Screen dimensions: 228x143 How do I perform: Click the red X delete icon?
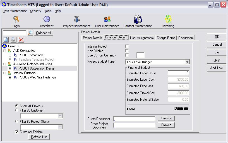click(x=21, y=40)
